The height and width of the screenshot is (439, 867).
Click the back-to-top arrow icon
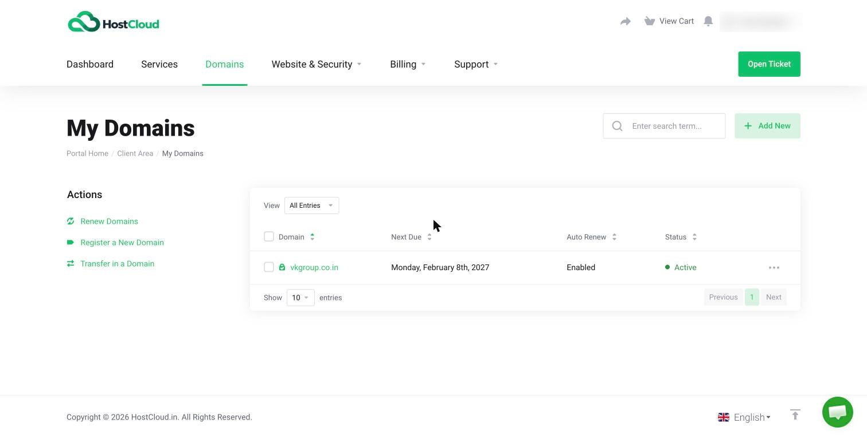795,414
